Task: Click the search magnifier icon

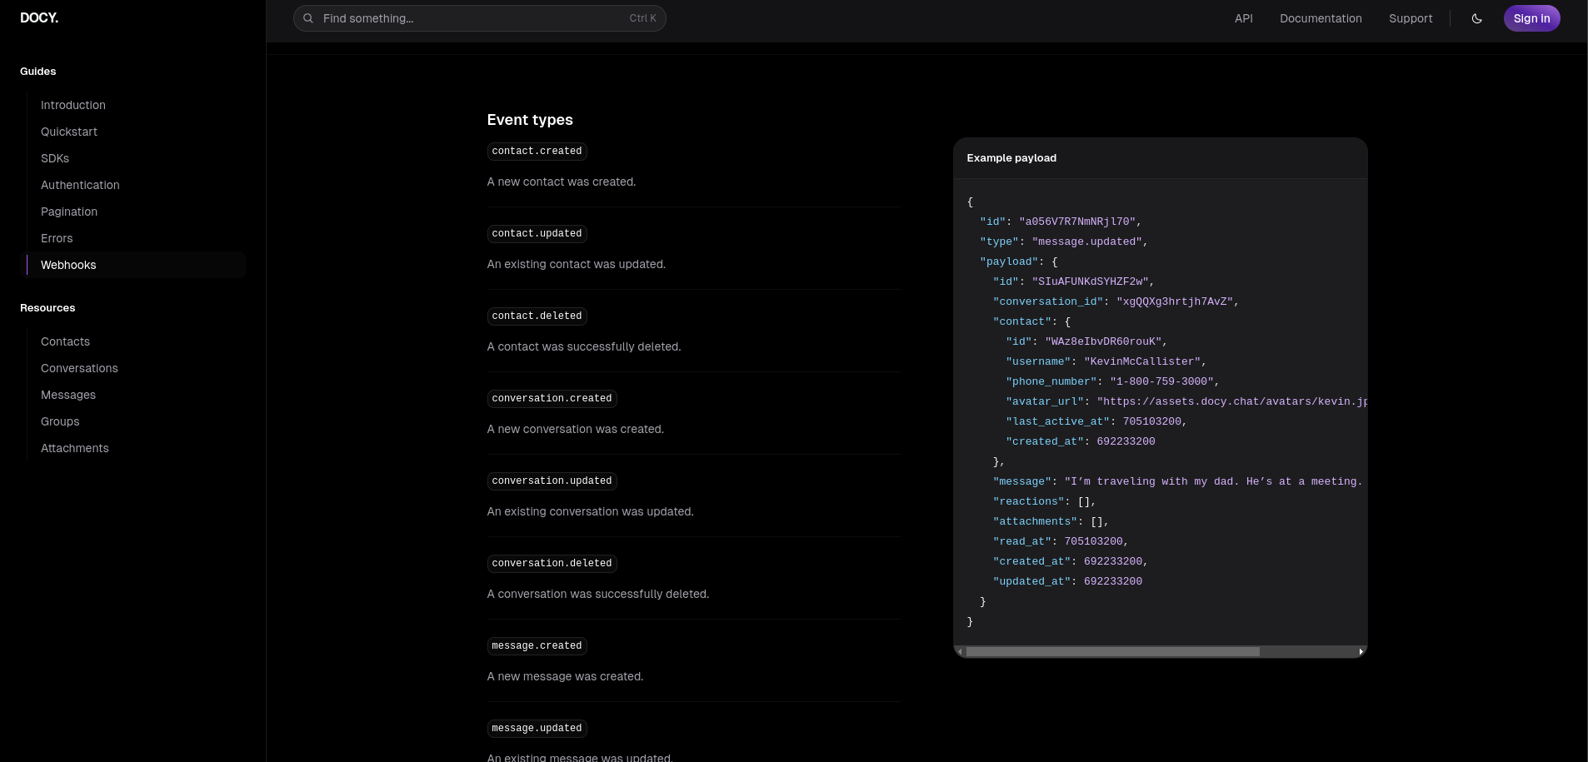Action: pos(308,18)
